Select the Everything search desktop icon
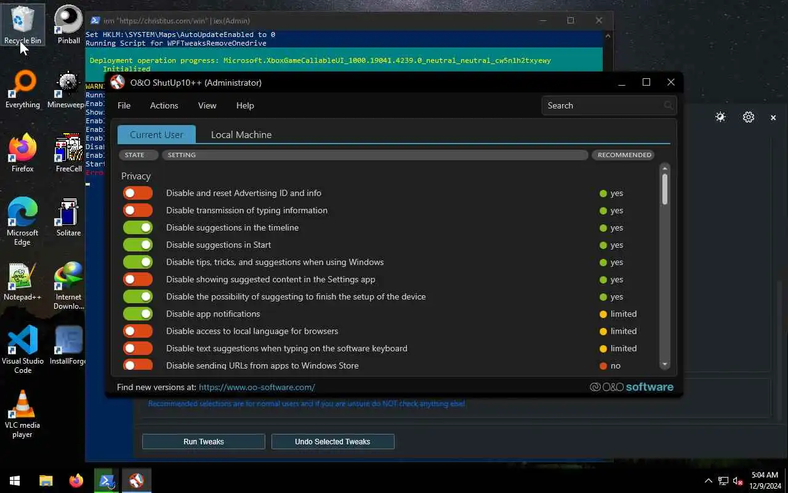The image size is (788, 493). pyautogui.click(x=22, y=89)
